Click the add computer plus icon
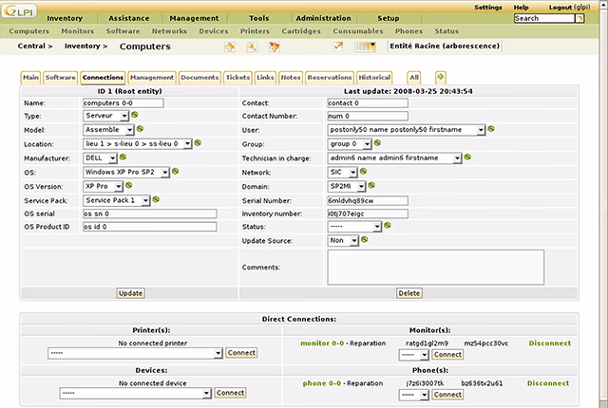 230,46
